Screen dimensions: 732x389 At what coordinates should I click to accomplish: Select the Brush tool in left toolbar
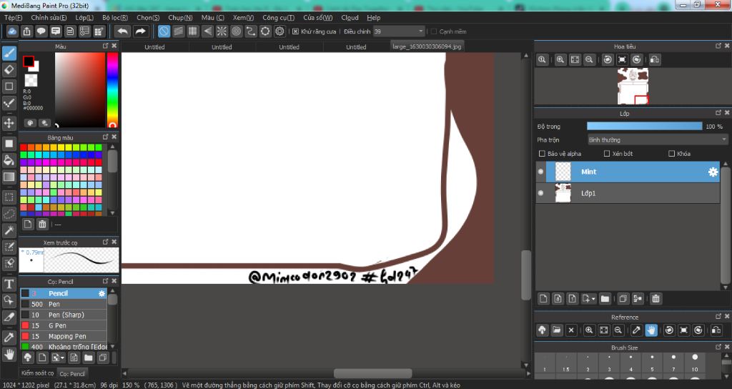click(9, 53)
